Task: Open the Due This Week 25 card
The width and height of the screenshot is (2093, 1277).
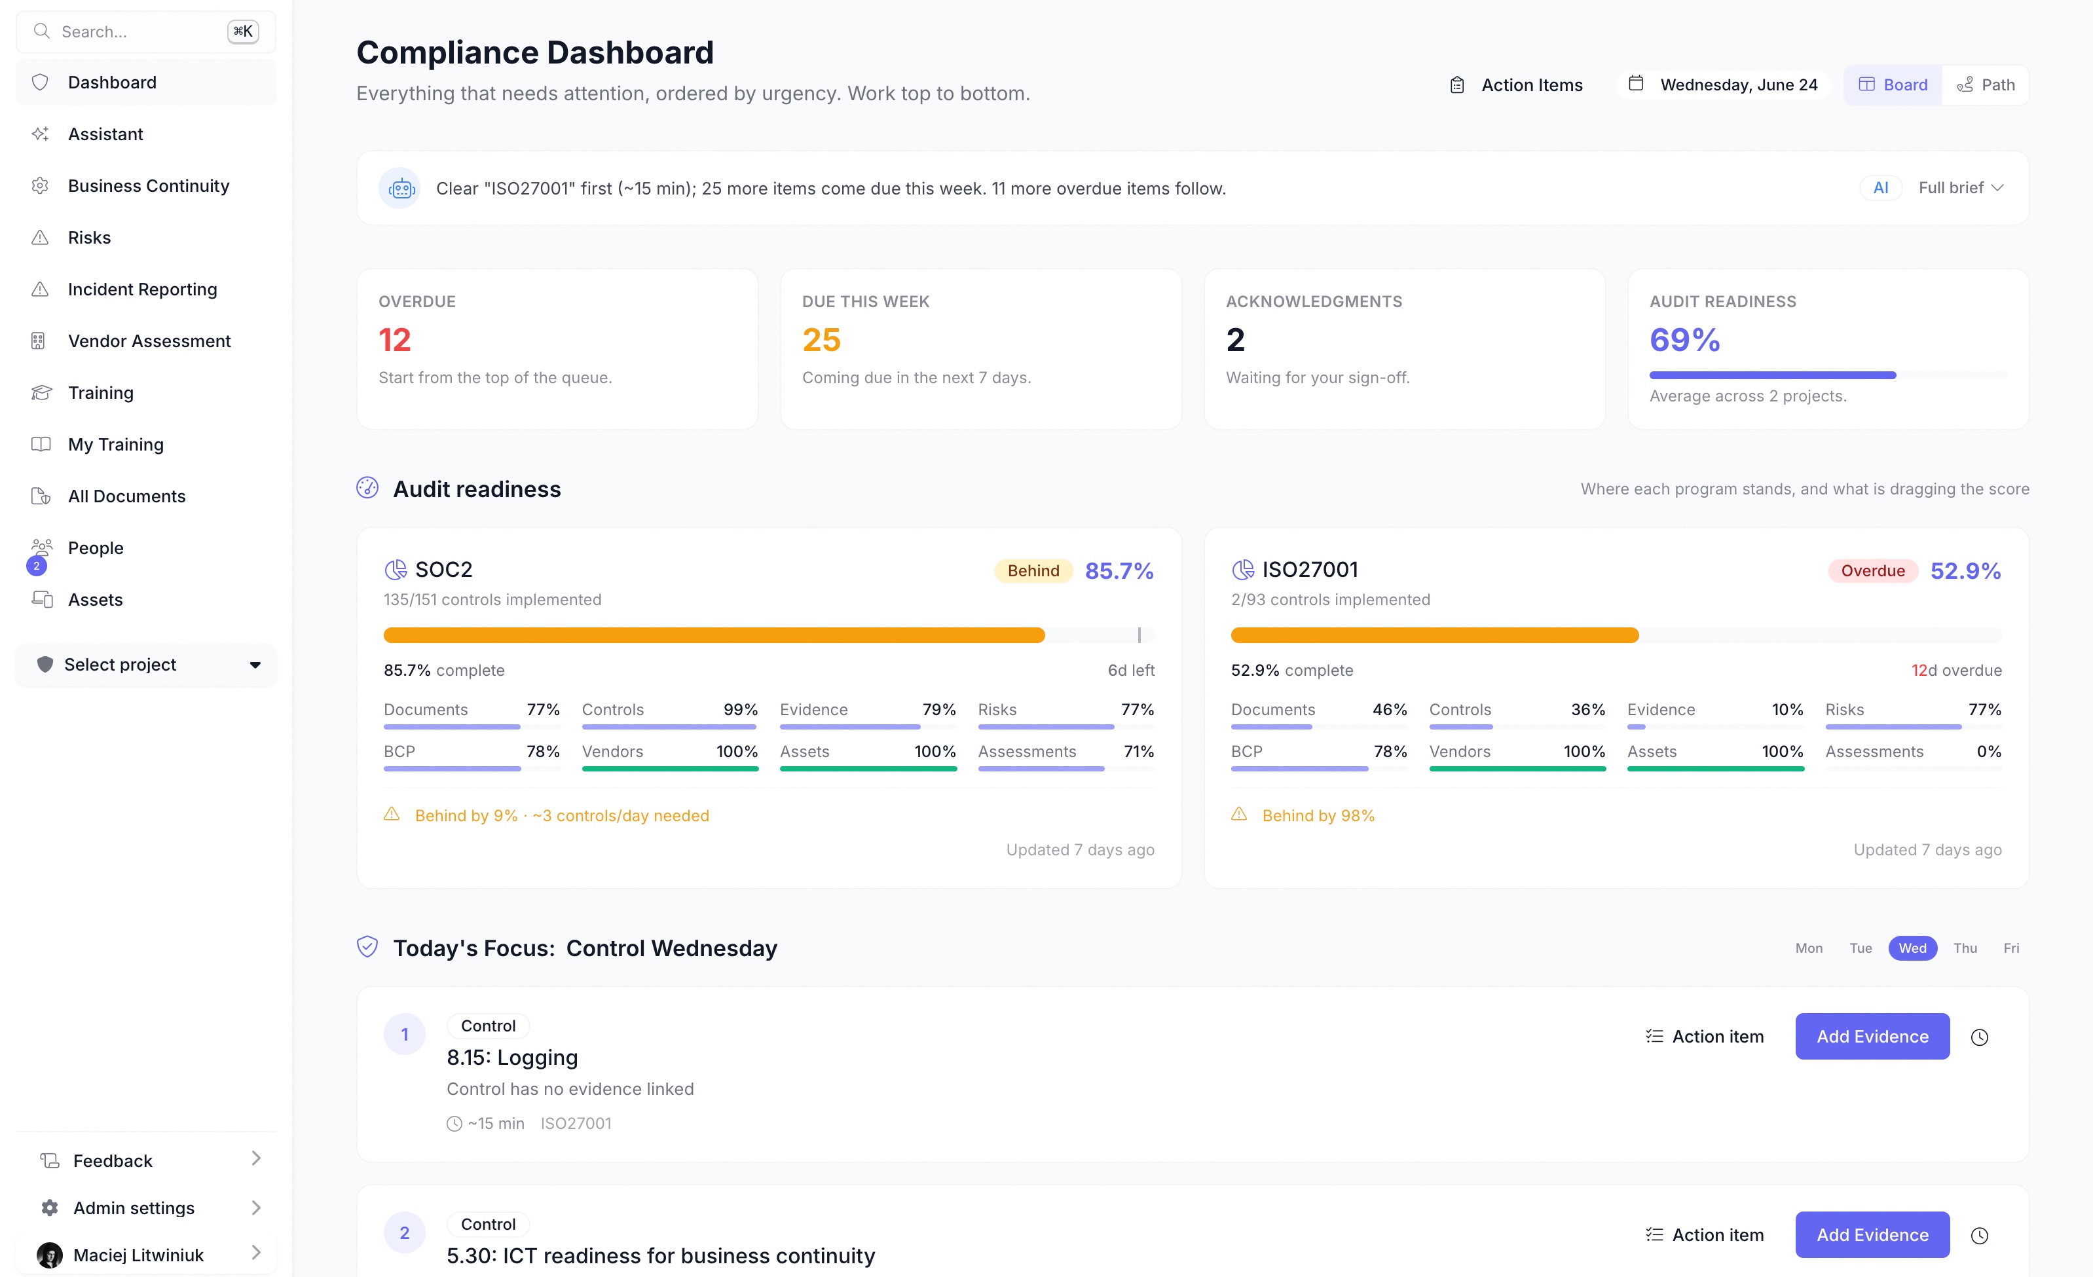Action: pos(981,349)
